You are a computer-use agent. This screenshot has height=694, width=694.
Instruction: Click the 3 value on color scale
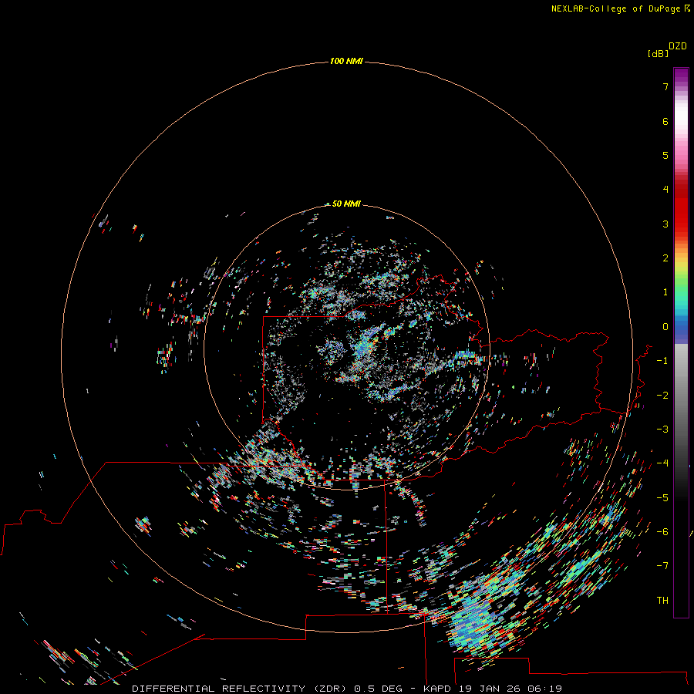(665, 224)
